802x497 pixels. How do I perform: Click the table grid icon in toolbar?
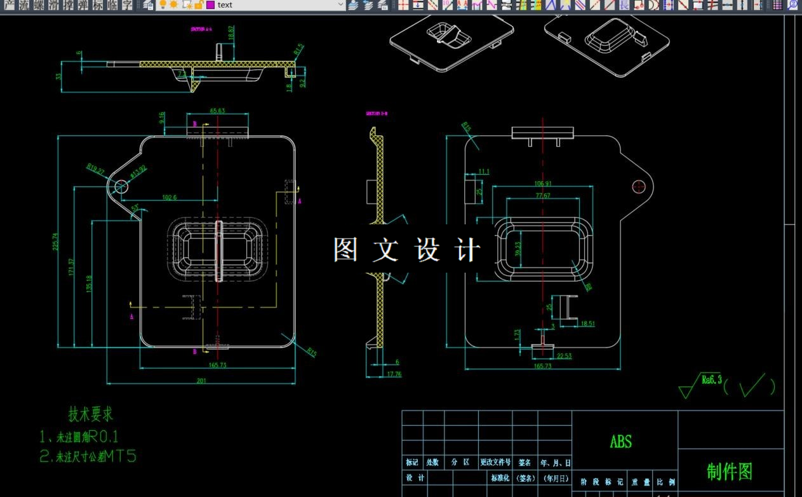(777, 5)
